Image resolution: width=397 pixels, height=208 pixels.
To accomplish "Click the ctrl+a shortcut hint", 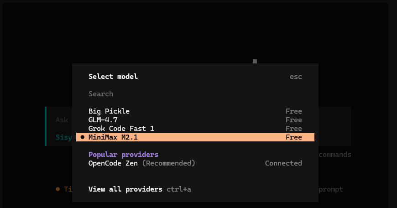I will (x=179, y=189).
